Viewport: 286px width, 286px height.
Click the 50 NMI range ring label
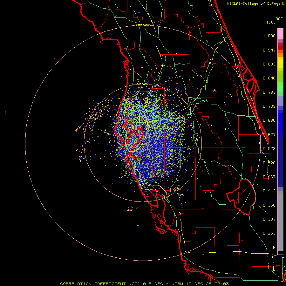point(143,84)
